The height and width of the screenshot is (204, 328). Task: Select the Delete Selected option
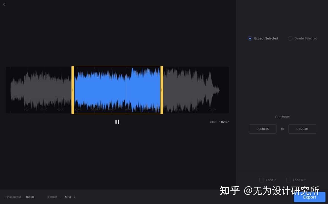click(290, 38)
